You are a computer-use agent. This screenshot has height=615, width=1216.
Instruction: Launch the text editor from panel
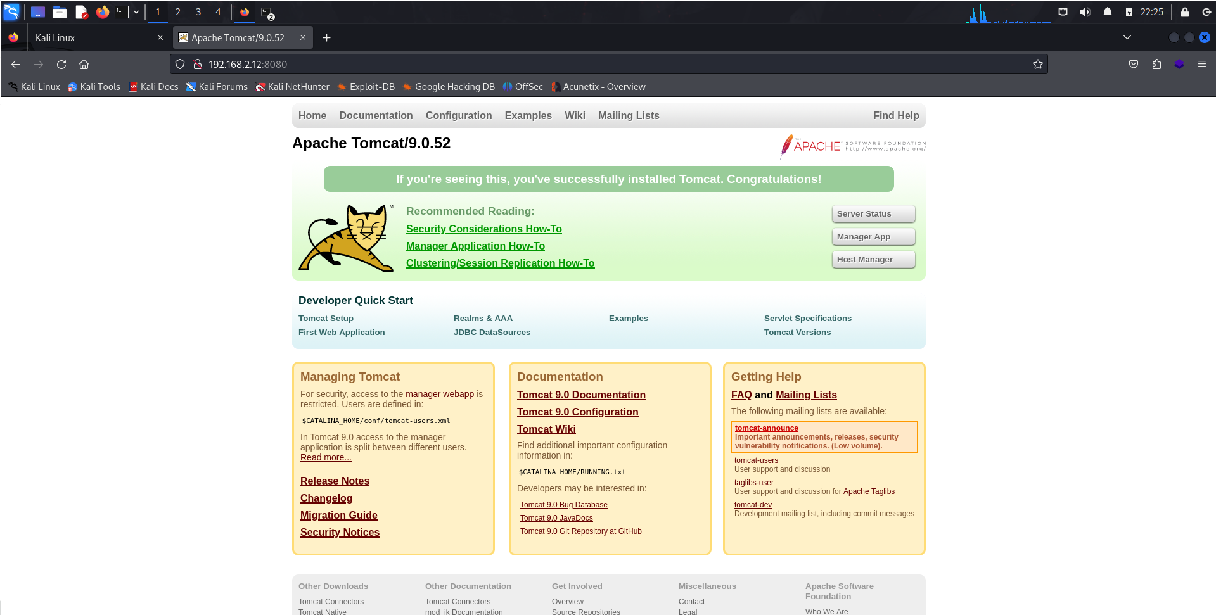[81, 12]
